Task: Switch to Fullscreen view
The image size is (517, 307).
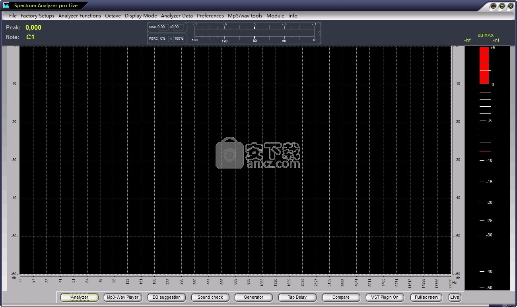Action: (426, 297)
